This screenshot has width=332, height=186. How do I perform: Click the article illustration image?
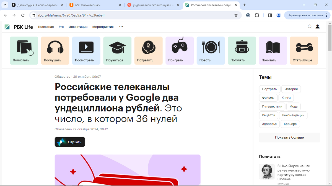128,170
